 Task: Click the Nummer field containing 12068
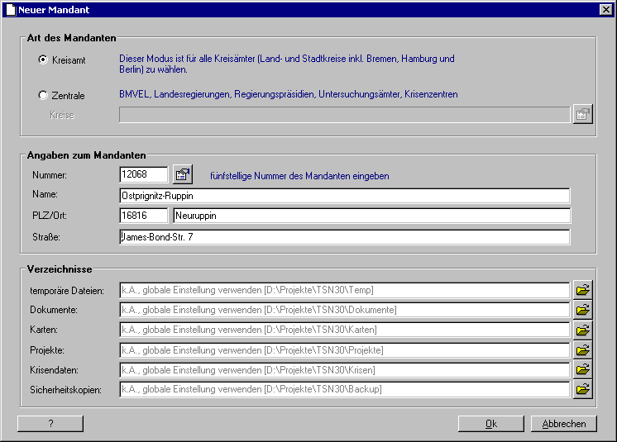click(144, 174)
